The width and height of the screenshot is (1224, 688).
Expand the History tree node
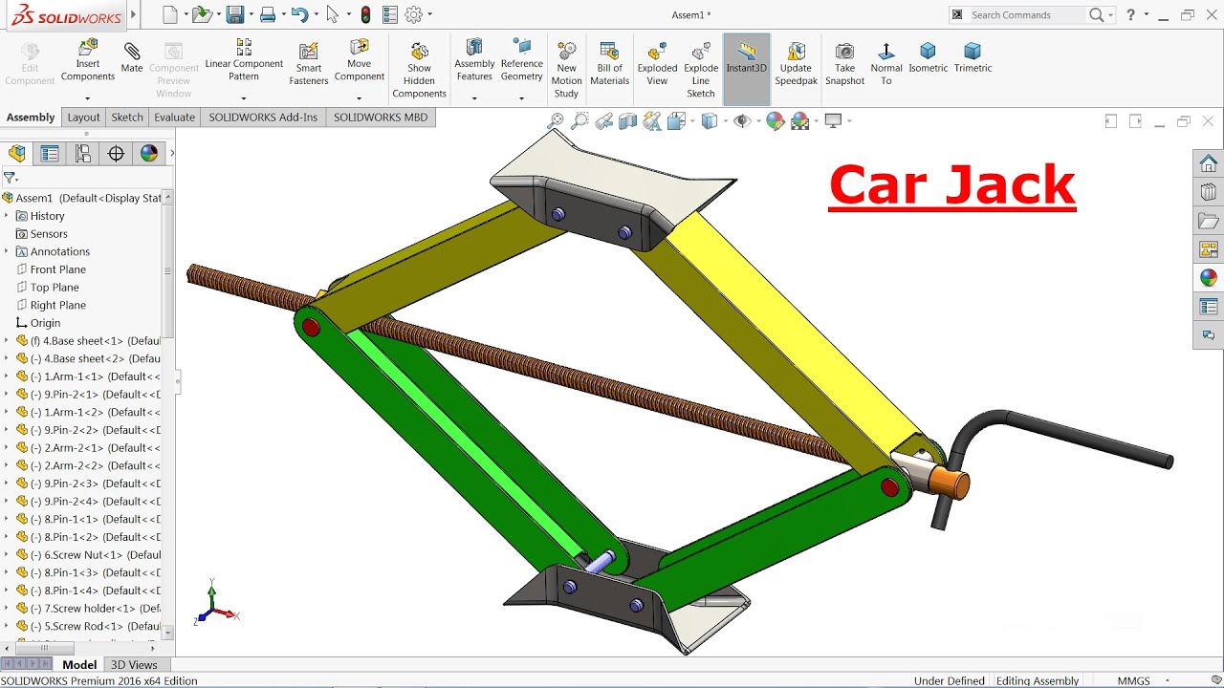(x=7, y=216)
